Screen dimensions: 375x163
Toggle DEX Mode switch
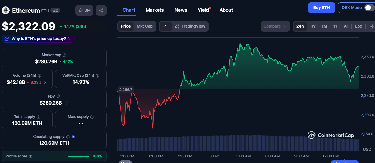pos(369,8)
